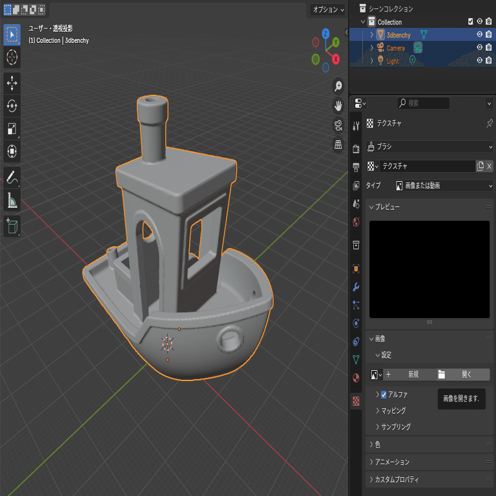Click the 新規 image button

coord(410,375)
